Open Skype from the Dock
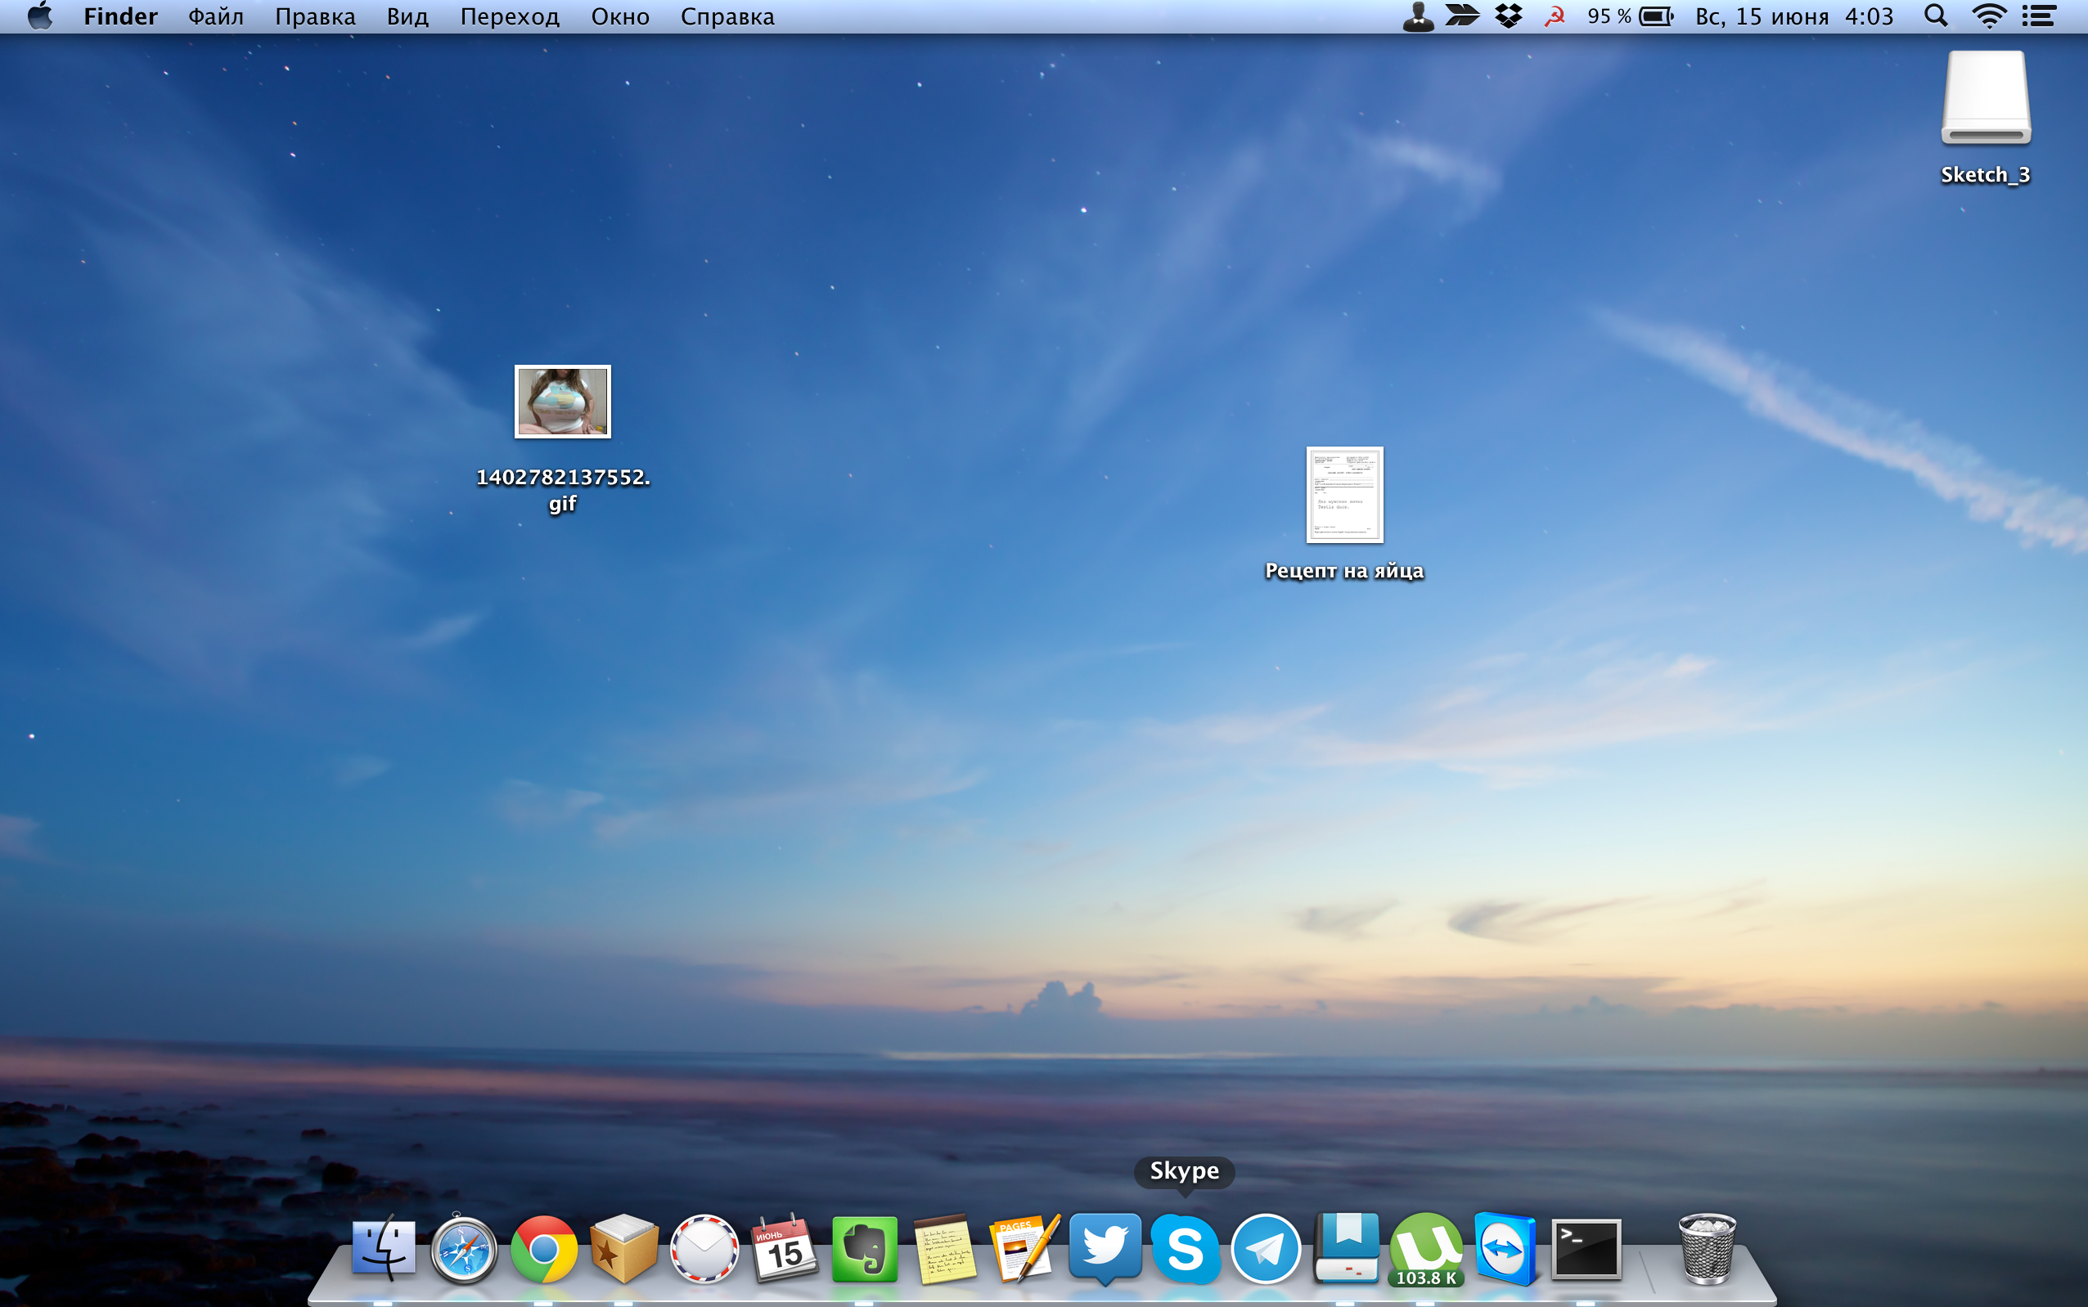 tap(1185, 1248)
